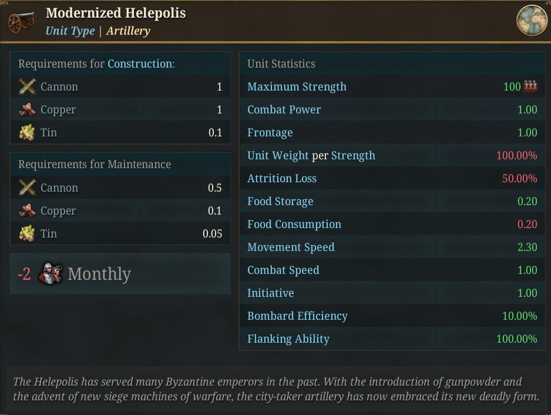The image size is (551, 415).
Task: Open the Artillery link in the header
Action: tap(128, 31)
